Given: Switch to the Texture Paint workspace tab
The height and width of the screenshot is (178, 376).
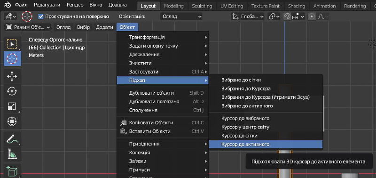Looking at the screenshot, I should (266, 6).
